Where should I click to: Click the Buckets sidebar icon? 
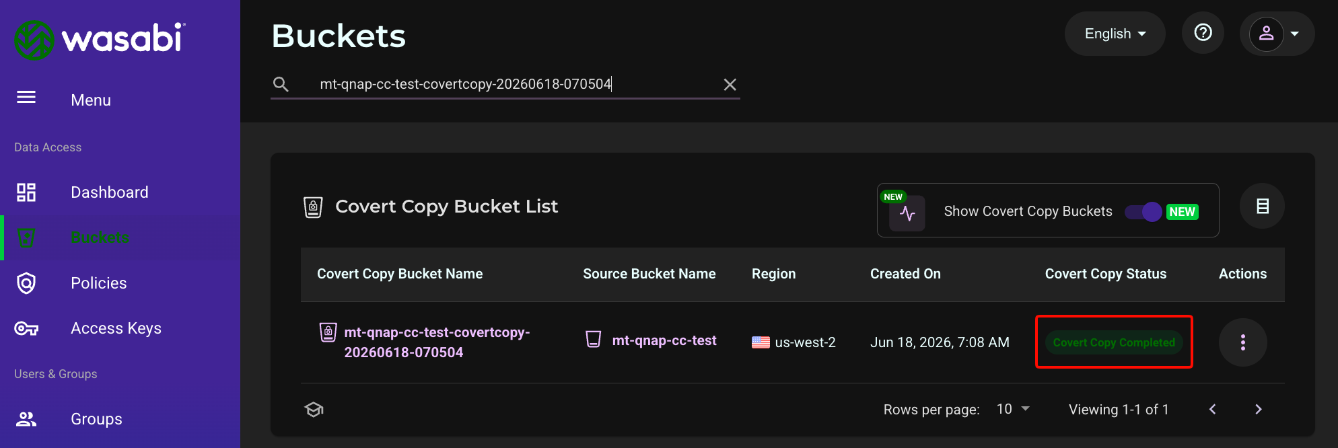coord(26,237)
